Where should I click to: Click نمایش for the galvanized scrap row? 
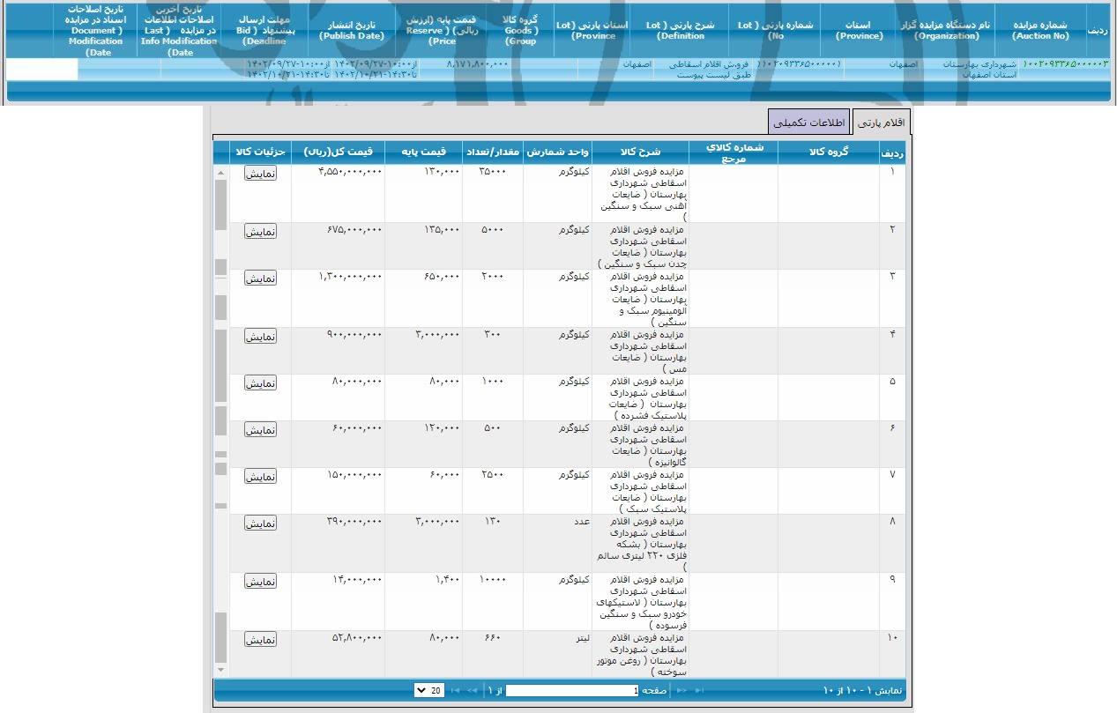click(x=261, y=429)
